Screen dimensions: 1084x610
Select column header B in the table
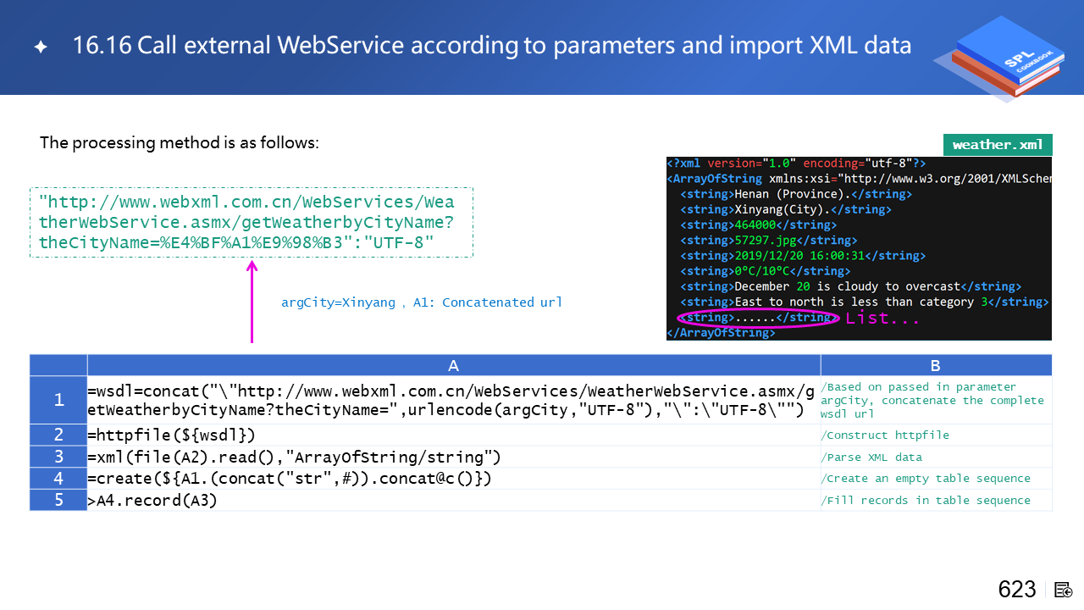(936, 366)
